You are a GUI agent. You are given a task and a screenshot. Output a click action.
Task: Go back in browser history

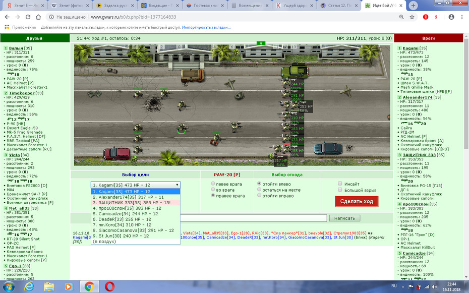(7, 17)
